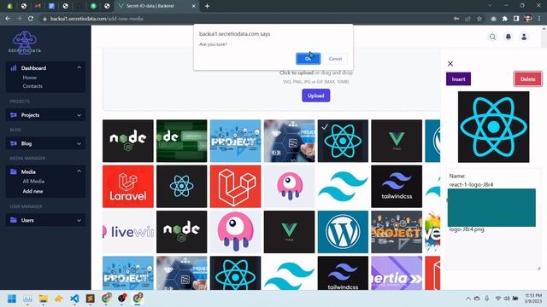
Task: Open a new browser tab
Action: 207,6
